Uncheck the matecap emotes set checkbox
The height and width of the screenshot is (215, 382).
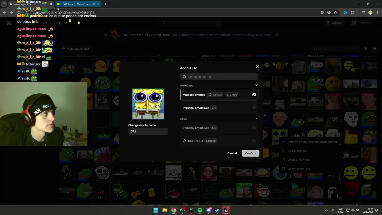254,95
